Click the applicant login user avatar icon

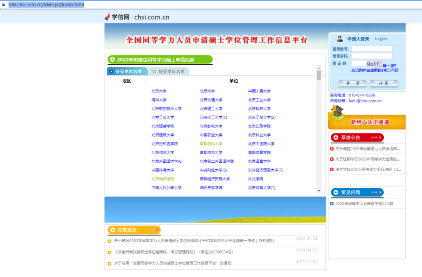point(340,39)
